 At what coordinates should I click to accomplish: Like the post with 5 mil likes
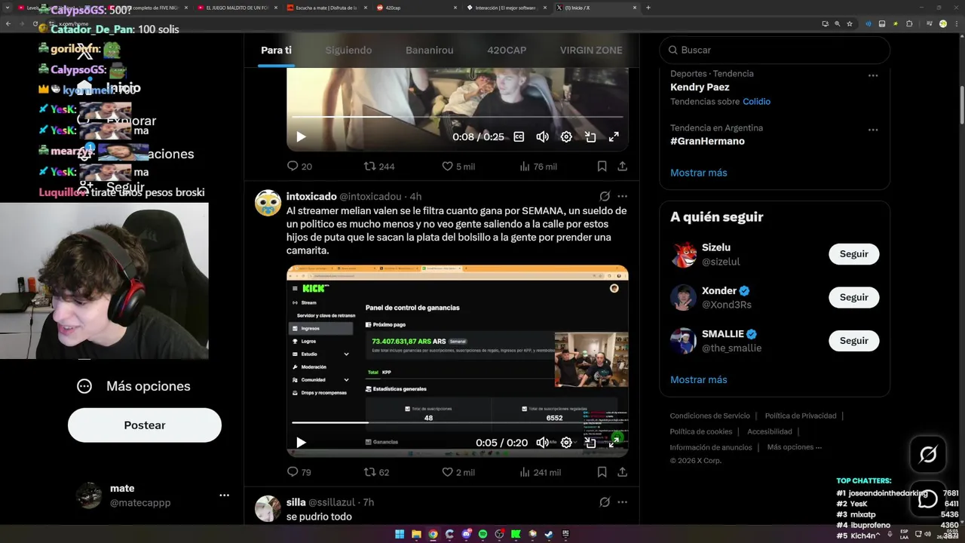click(458, 167)
